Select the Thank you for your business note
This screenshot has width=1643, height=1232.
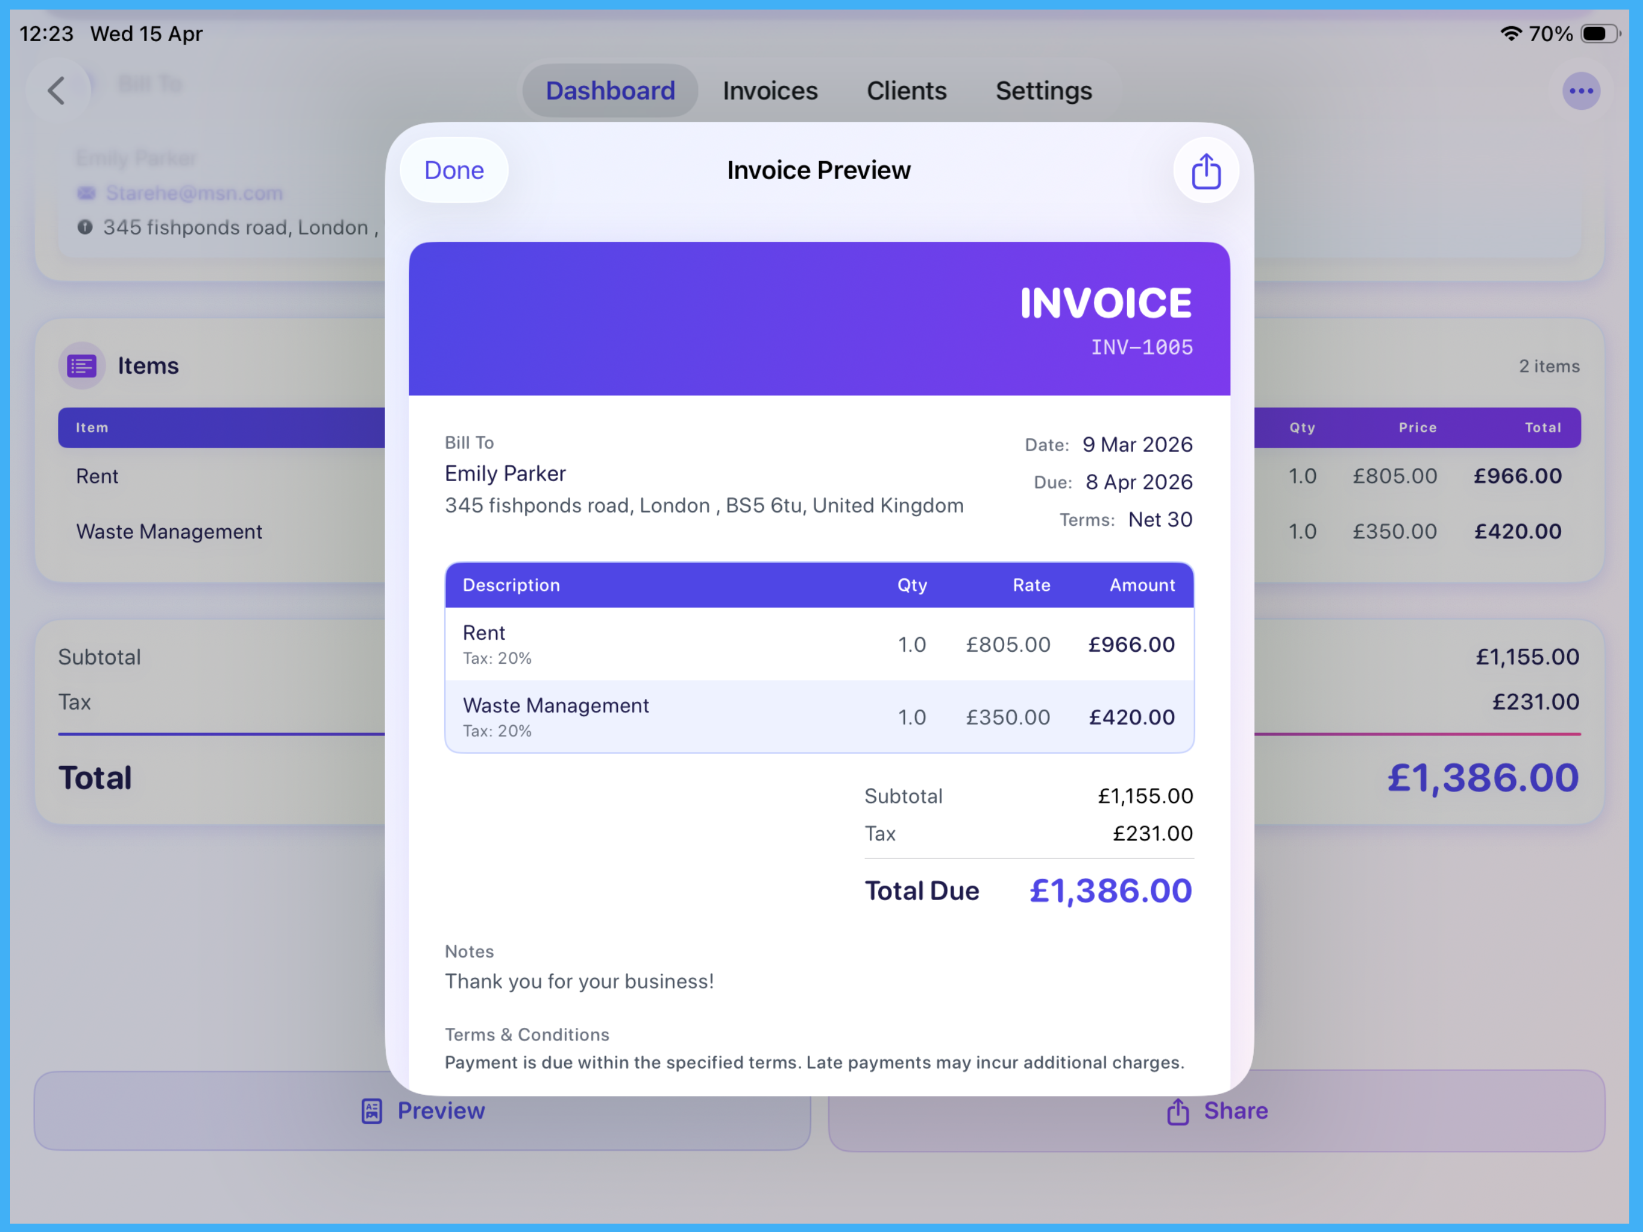click(579, 982)
